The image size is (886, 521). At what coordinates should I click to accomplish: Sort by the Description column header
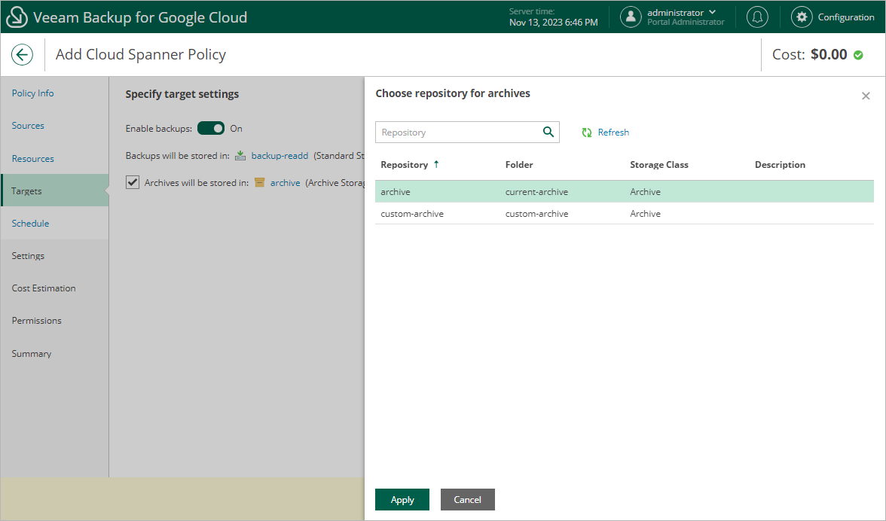(x=780, y=164)
